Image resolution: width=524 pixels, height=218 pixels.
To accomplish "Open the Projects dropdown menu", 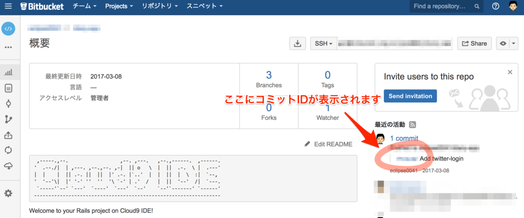I will tap(119, 6).
